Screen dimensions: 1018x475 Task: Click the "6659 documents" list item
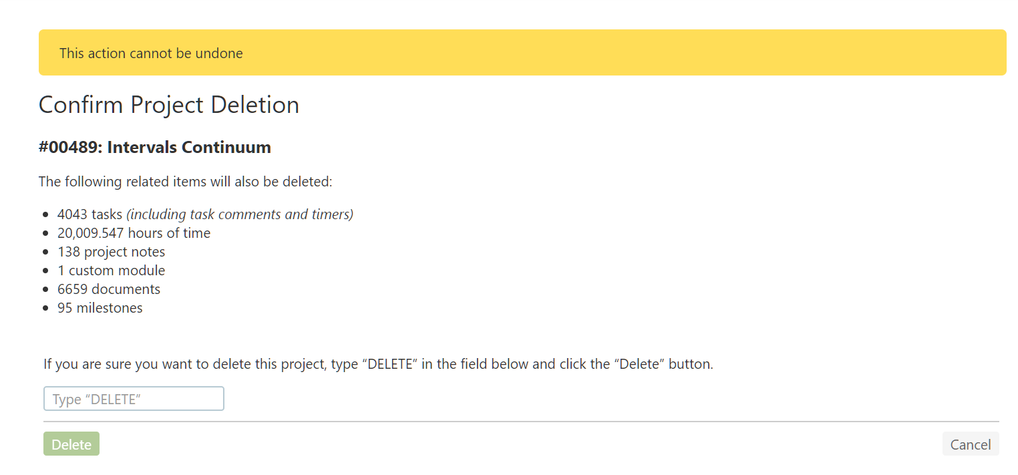pyautogui.click(x=109, y=289)
